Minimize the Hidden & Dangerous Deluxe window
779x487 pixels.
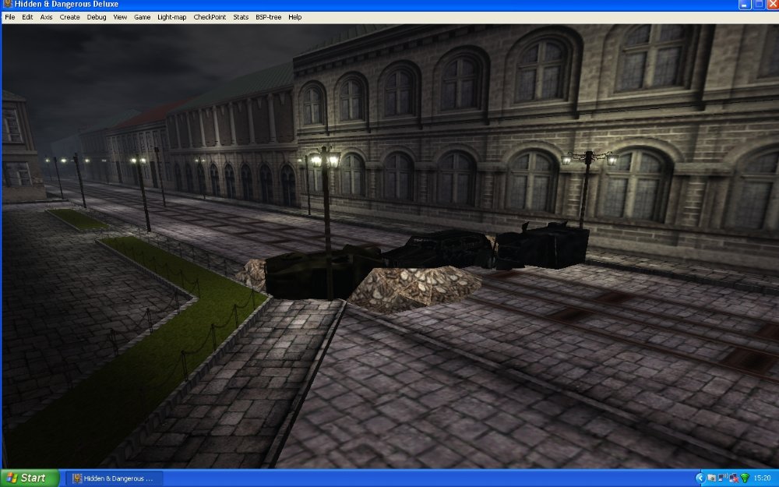[x=744, y=5]
